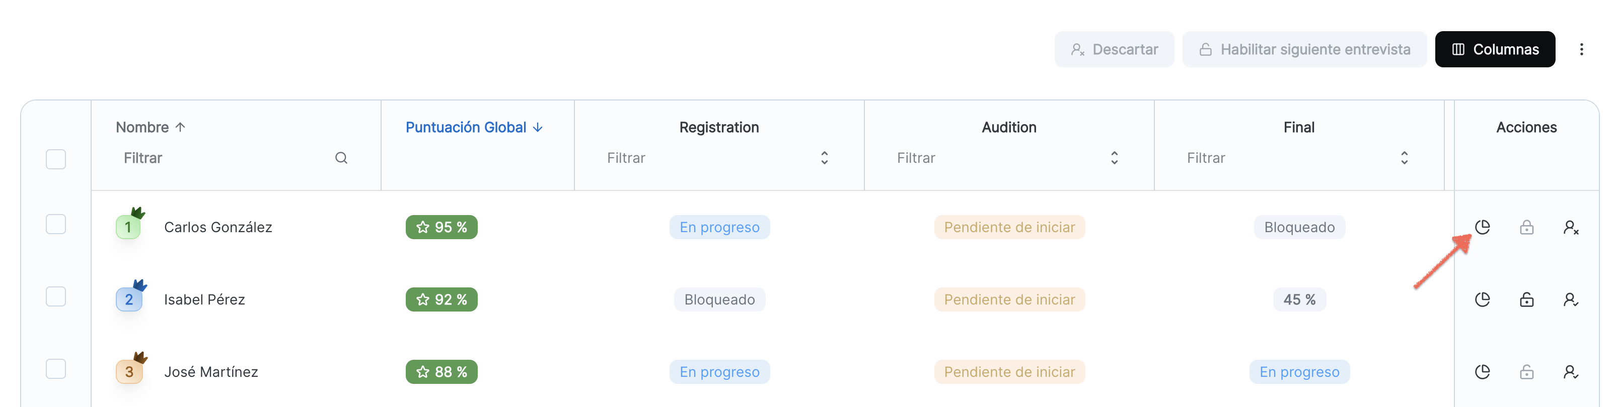Open the pie chart report for José Martínez

[1482, 372]
